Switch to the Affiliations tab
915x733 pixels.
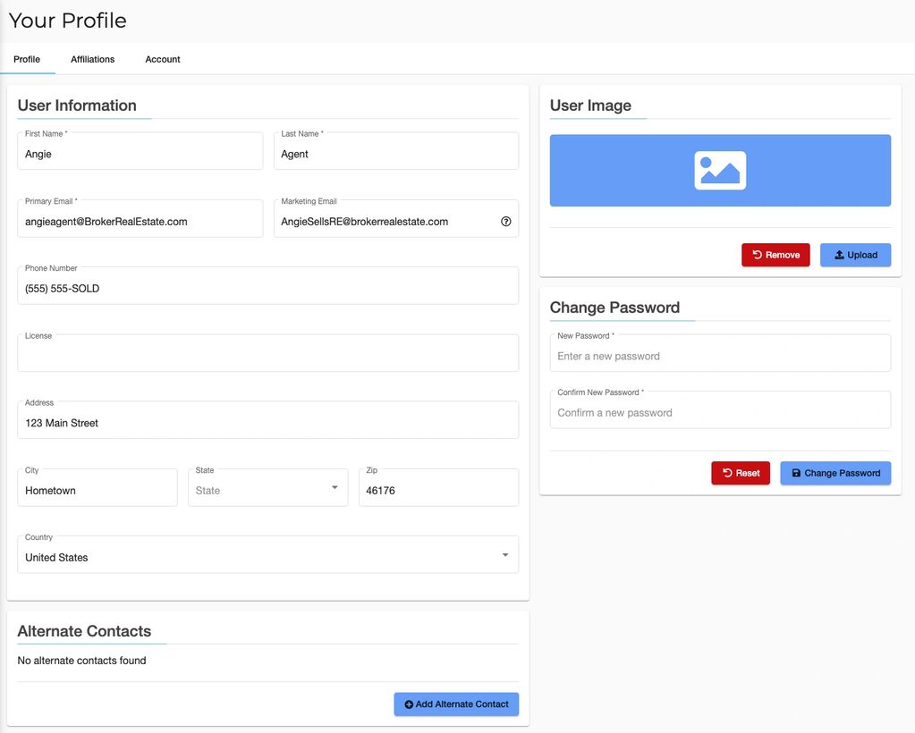(93, 59)
